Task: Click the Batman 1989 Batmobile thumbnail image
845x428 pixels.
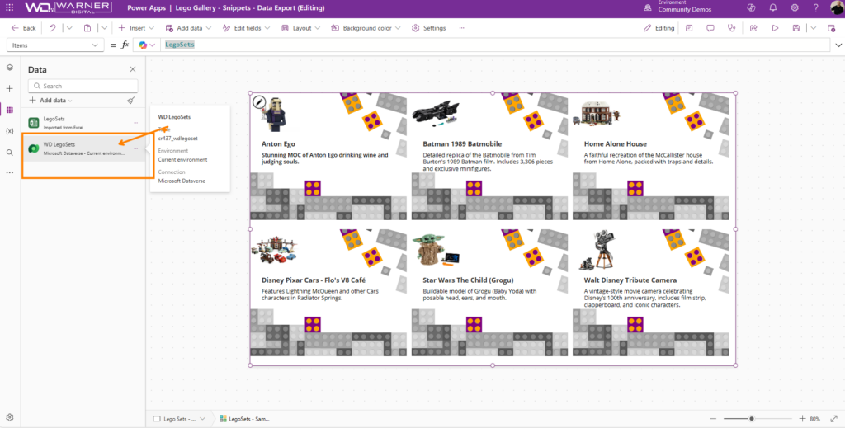Action: [436, 112]
